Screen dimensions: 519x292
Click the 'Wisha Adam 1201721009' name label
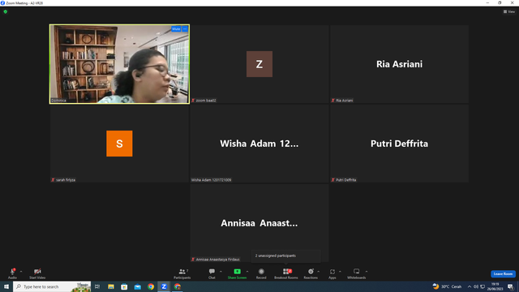(211, 180)
